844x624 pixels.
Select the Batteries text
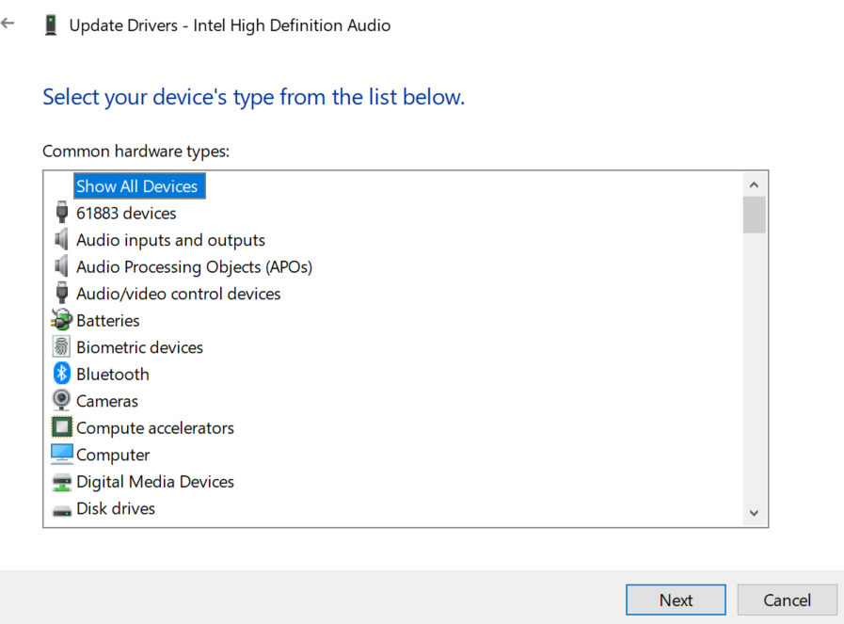point(107,321)
